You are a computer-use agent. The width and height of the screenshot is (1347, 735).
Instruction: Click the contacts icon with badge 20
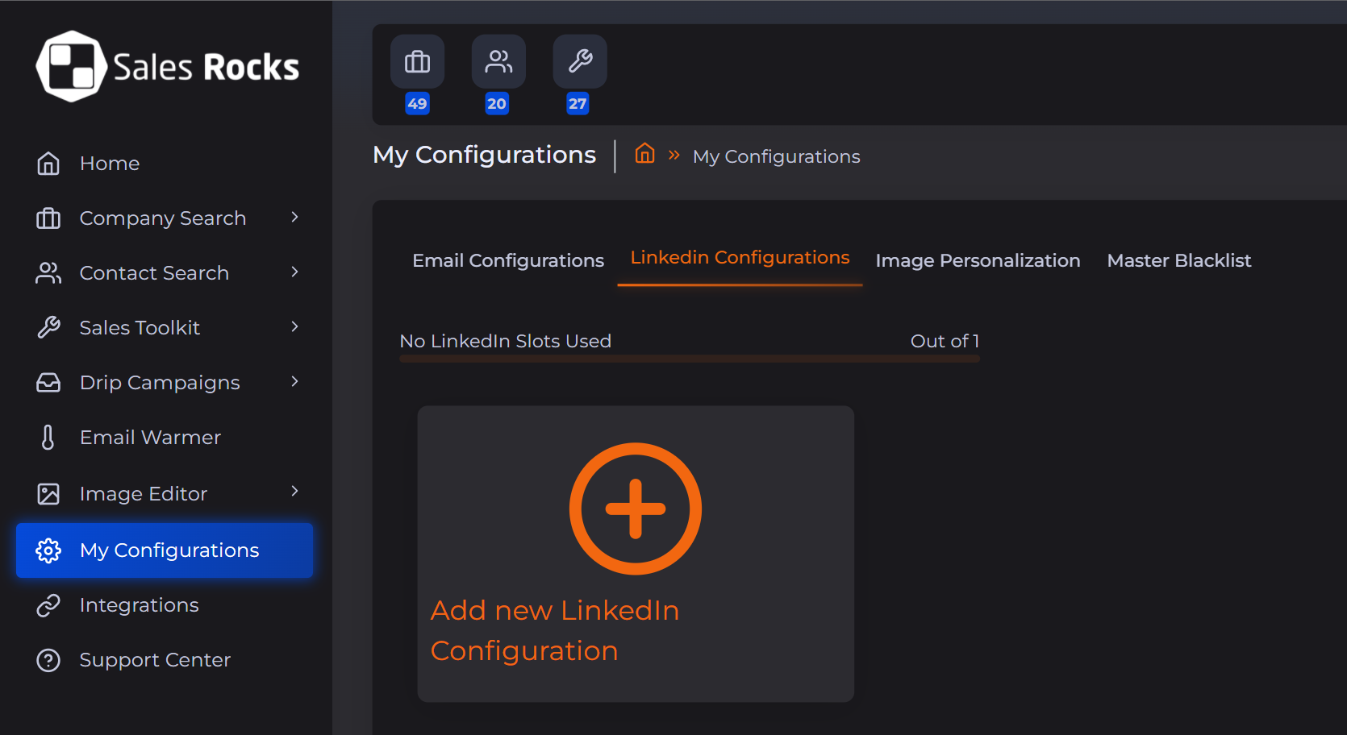click(x=498, y=62)
